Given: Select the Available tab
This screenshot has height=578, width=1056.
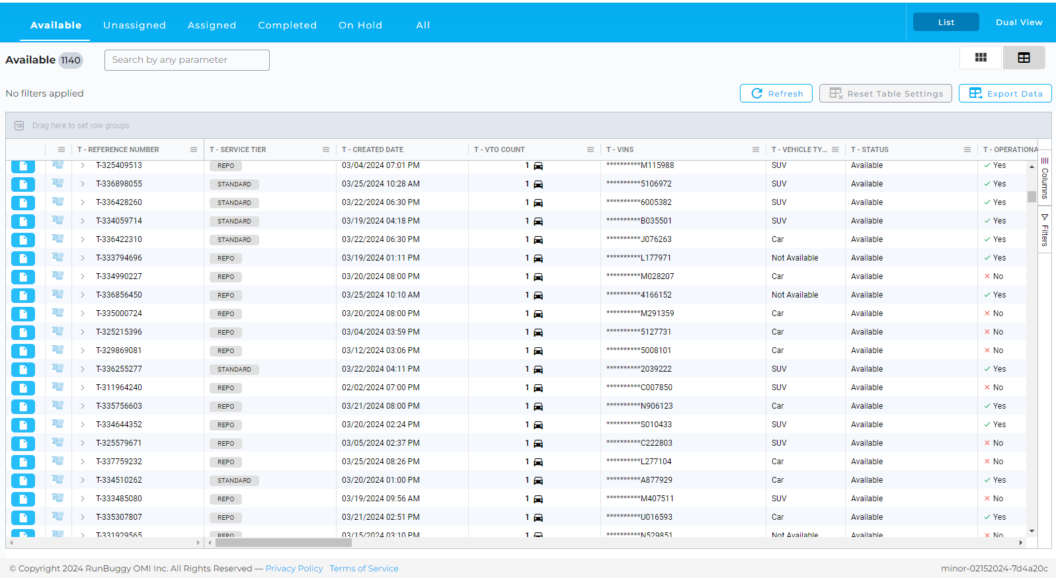Looking at the screenshot, I should [x=56, y=25].
